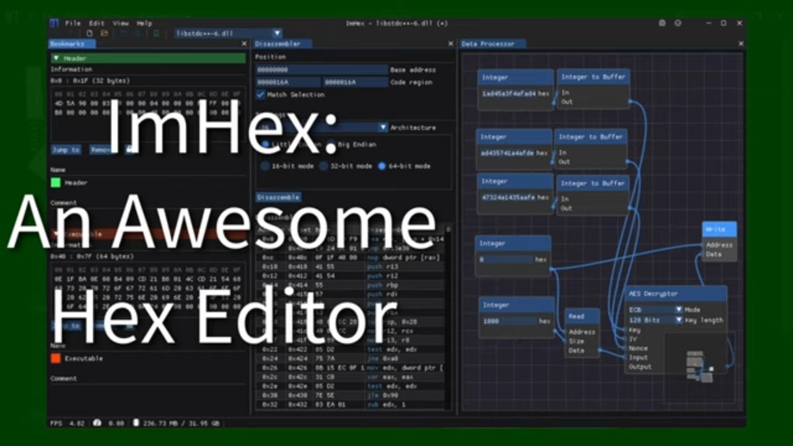This screenshot has height=446, width=793.
Task: Click the green bookmark toolbar icon
Action: tap(156, 33)
